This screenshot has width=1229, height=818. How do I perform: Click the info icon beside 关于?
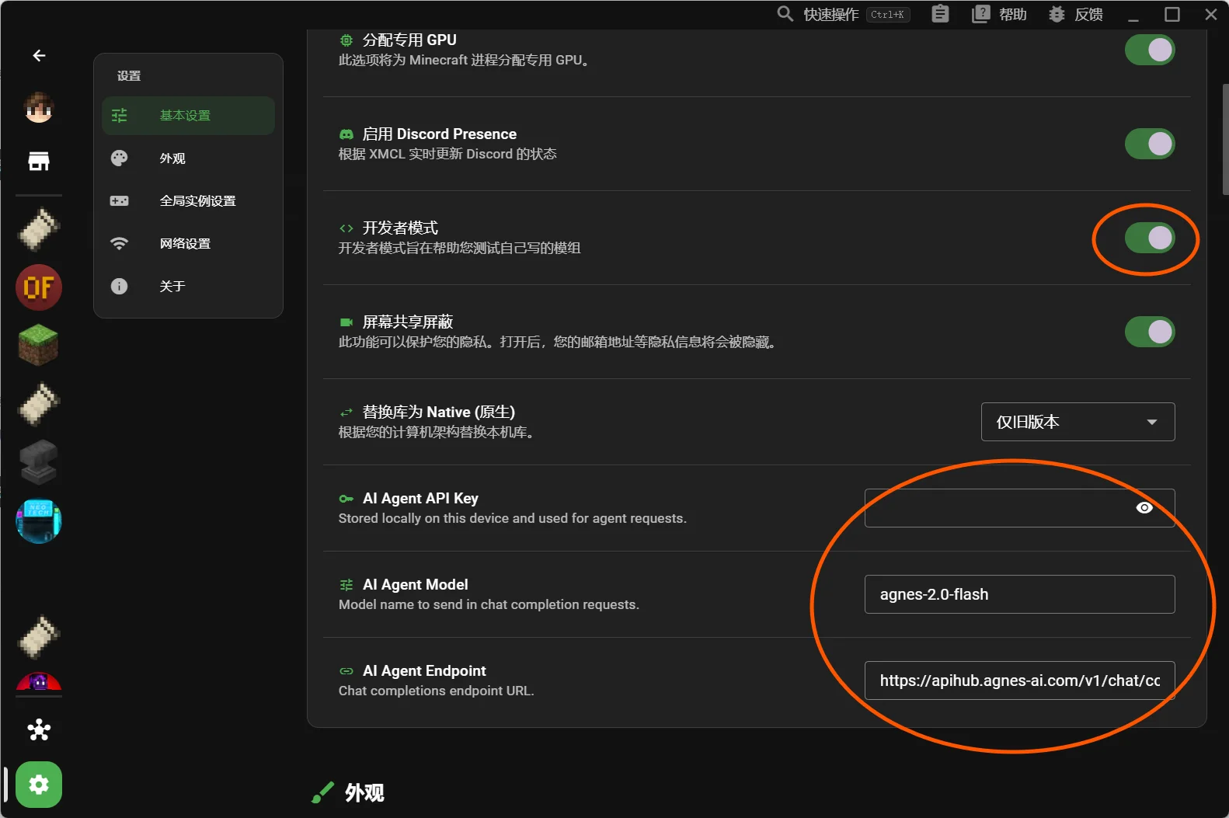119,287
